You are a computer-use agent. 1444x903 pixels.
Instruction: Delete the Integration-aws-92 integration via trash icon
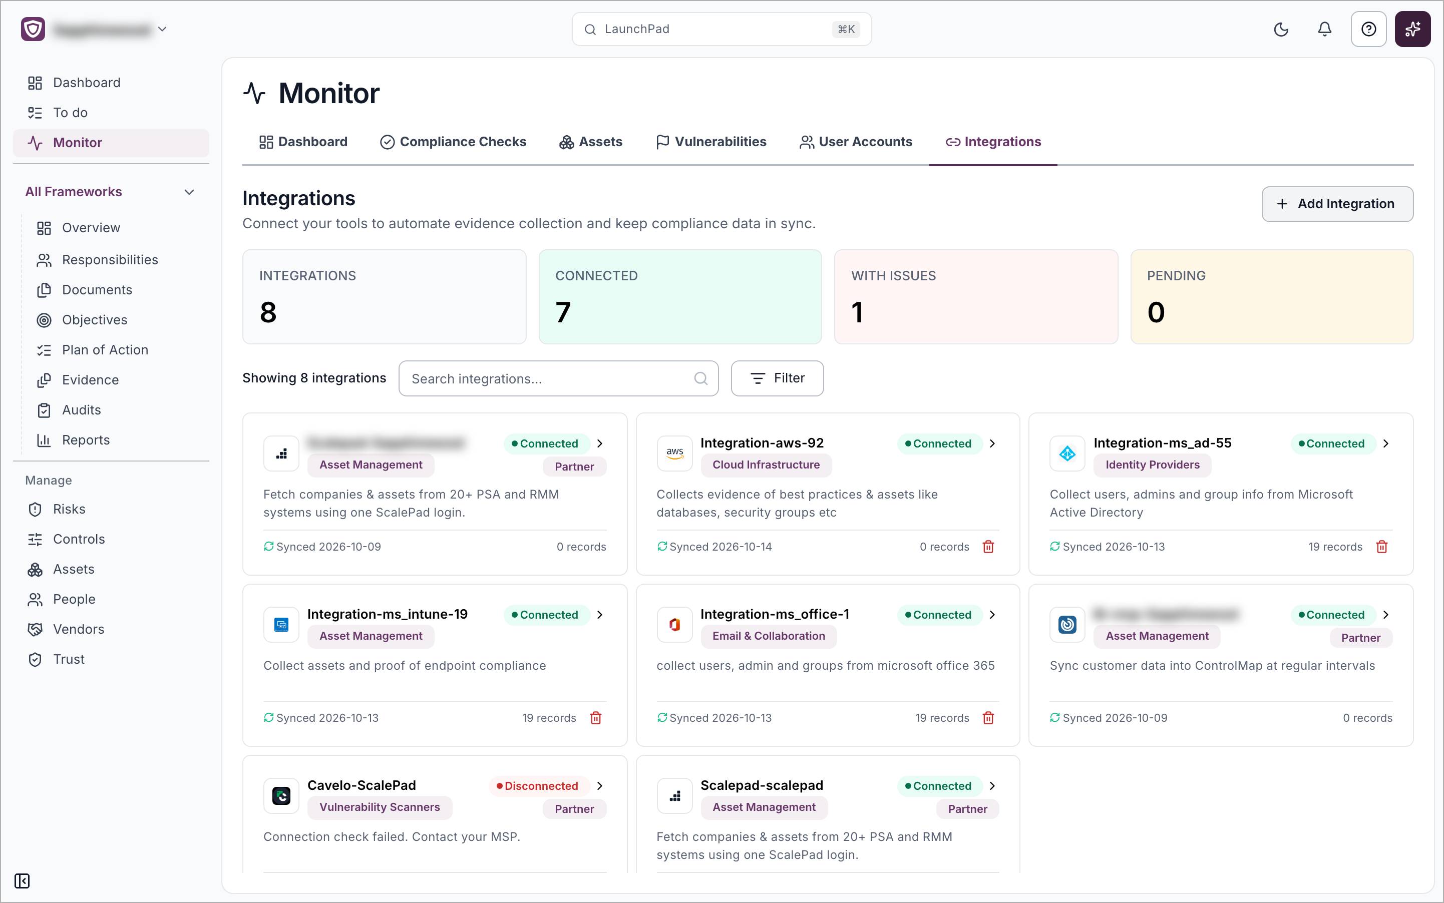point(988,547)
